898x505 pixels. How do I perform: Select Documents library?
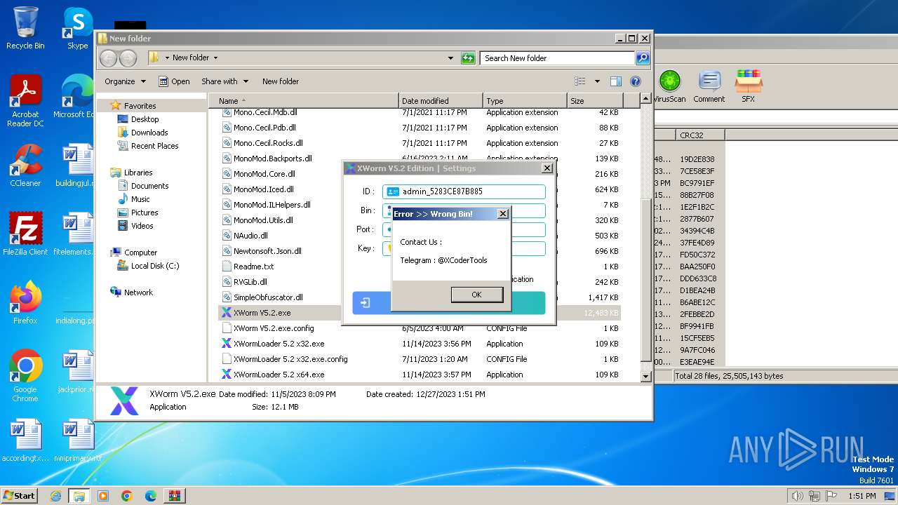point(149,186)
